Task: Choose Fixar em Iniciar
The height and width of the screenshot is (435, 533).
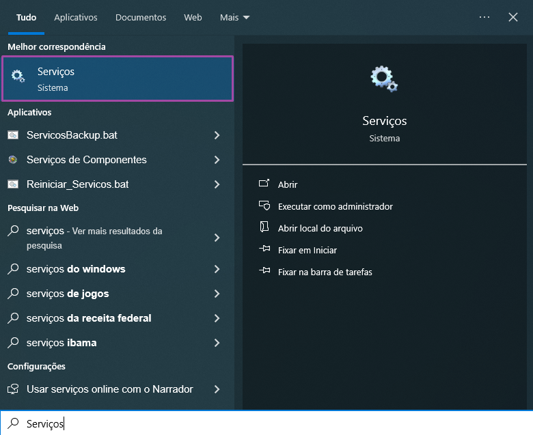Action: click(307, 250)
